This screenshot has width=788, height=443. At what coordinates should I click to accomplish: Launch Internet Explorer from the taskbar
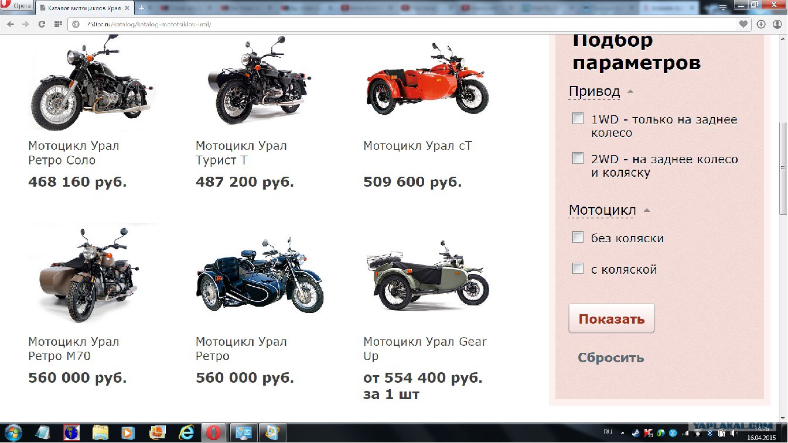click(186, 433)
